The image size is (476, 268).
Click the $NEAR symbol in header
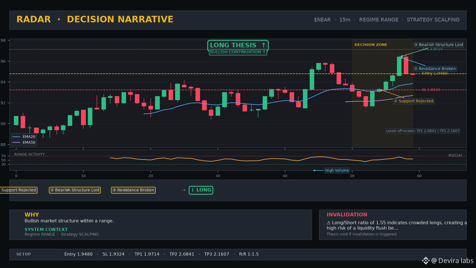coord(322,20)
